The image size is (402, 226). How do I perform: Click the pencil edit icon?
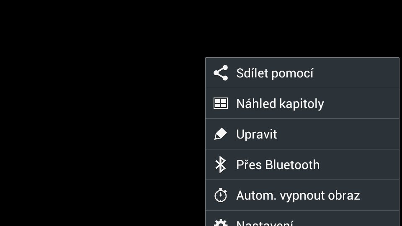221,134
